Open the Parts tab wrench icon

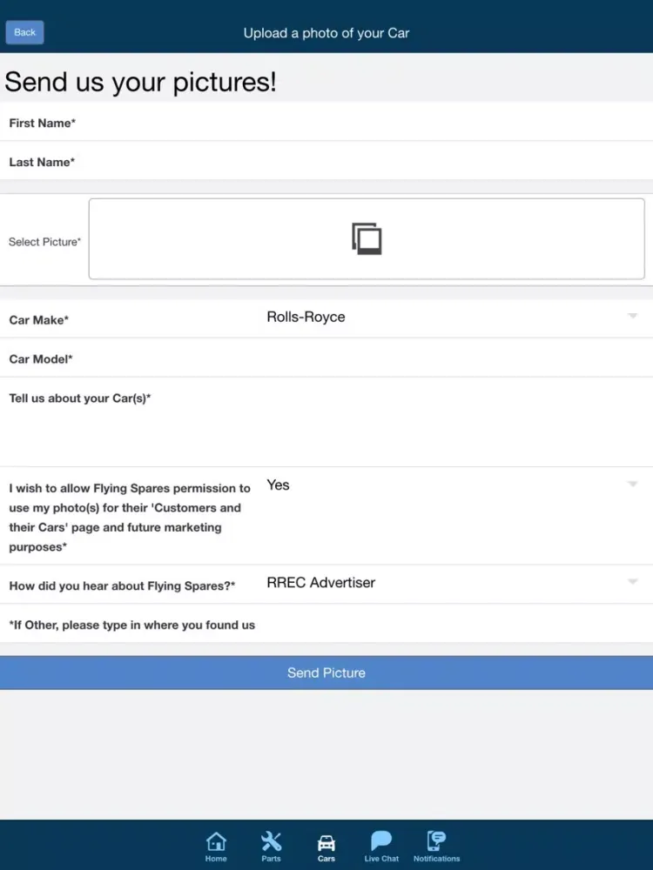click(271, 841)
